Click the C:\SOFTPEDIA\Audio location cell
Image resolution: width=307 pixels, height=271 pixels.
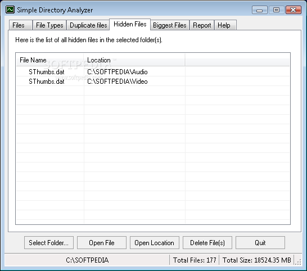click(118, 72)
